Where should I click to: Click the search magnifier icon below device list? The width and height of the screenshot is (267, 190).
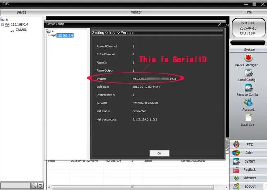[x=34, y=185]
